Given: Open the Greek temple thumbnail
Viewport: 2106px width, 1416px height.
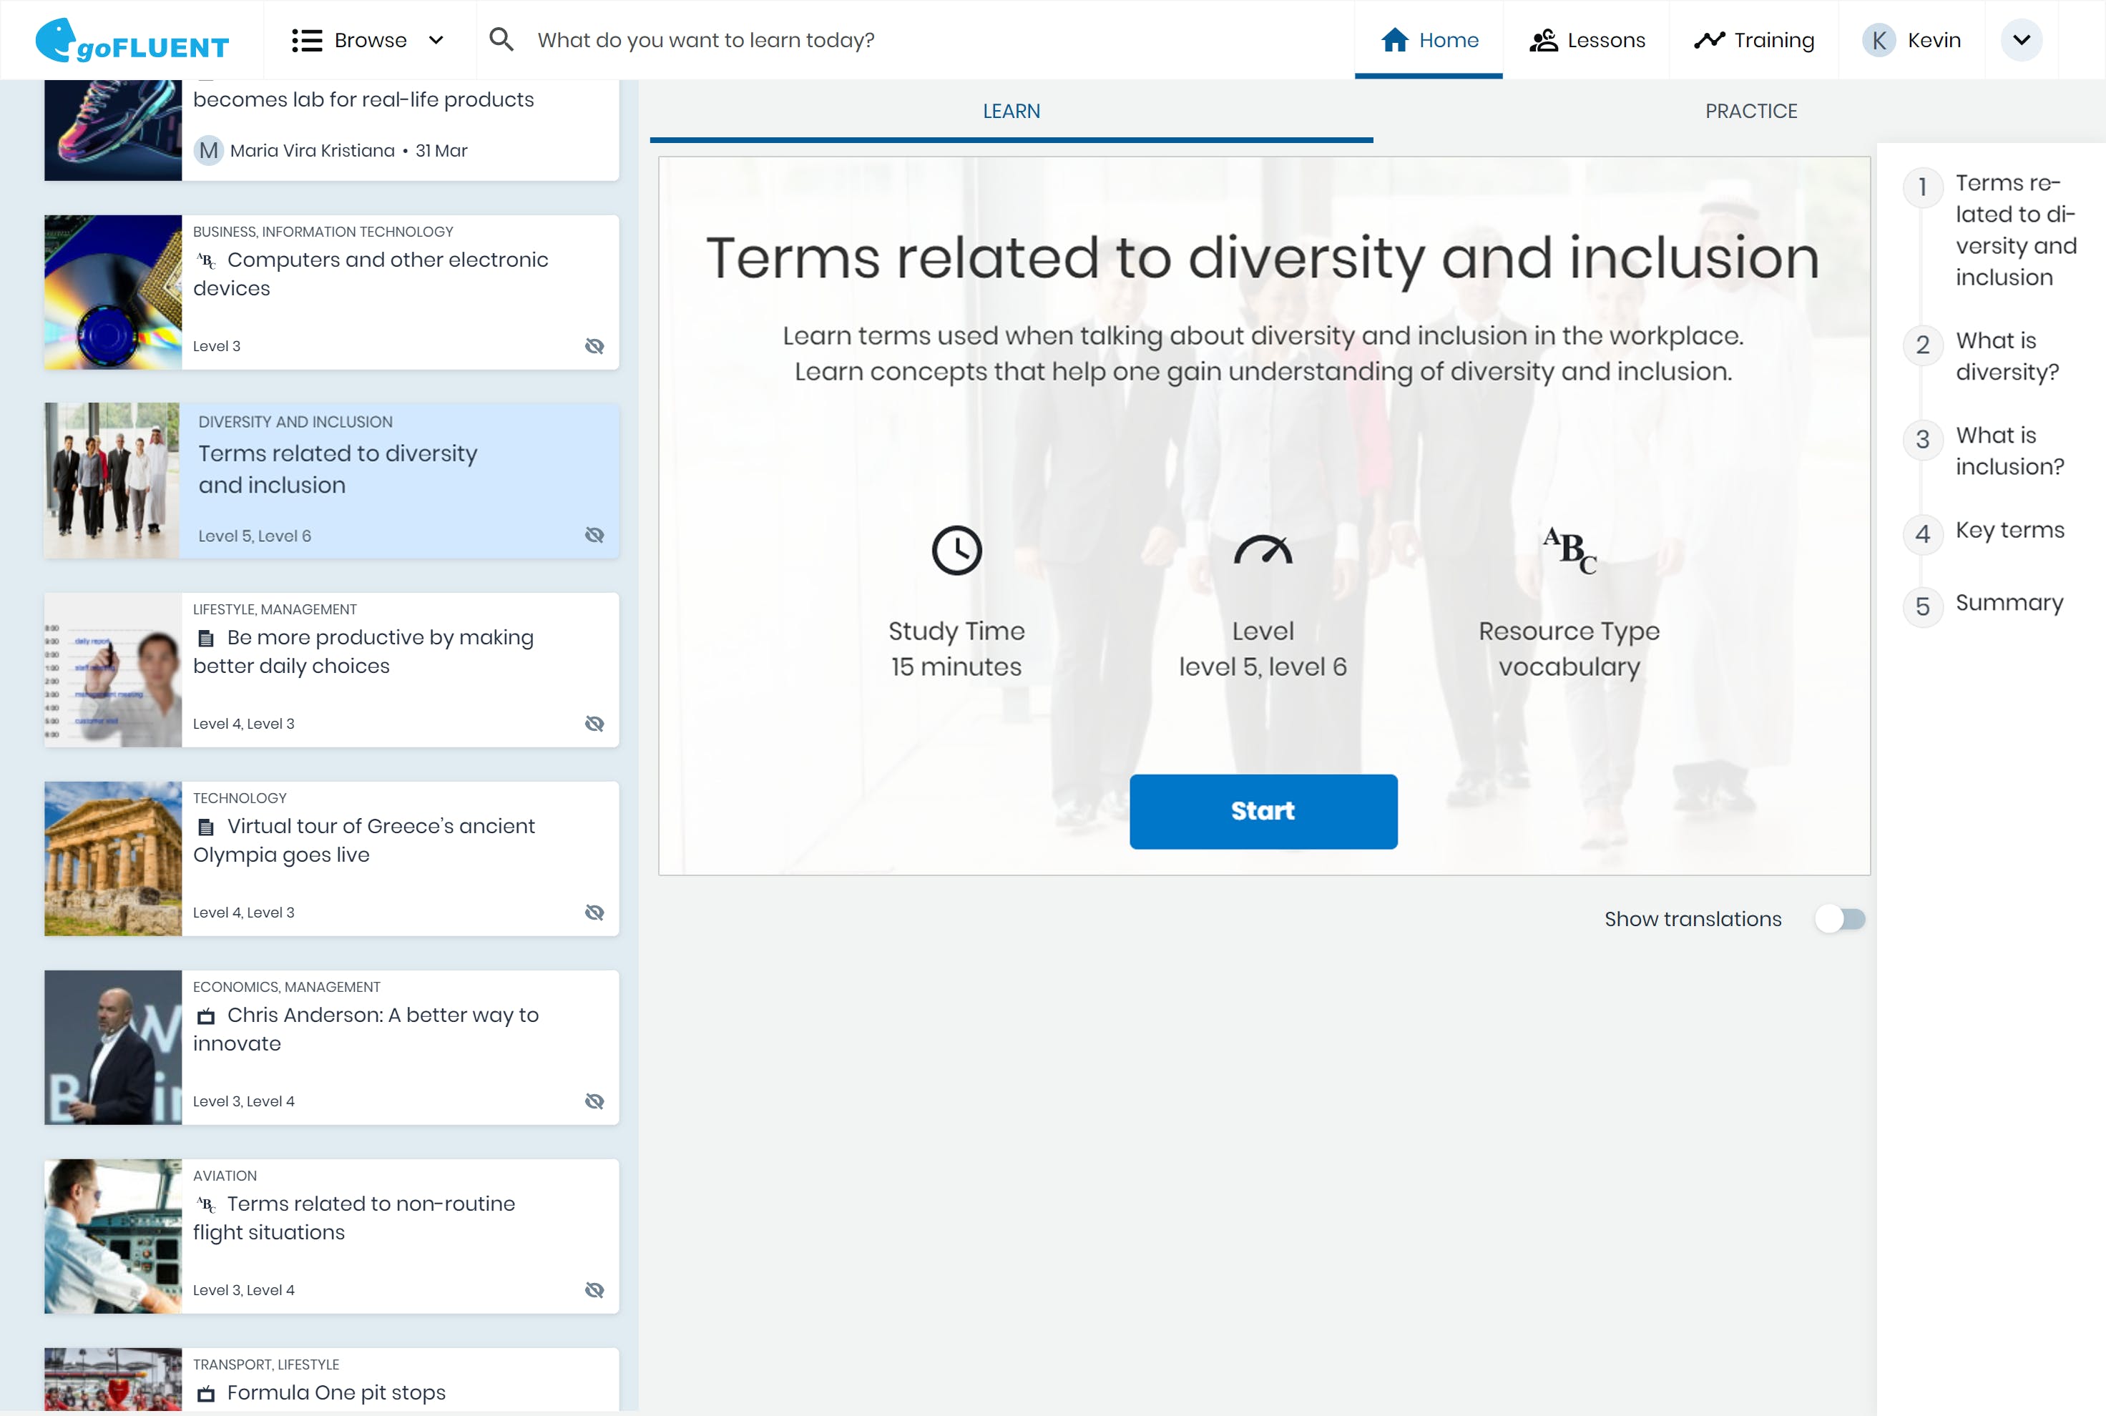Looking at the screenshot, I should pos(113,858).
